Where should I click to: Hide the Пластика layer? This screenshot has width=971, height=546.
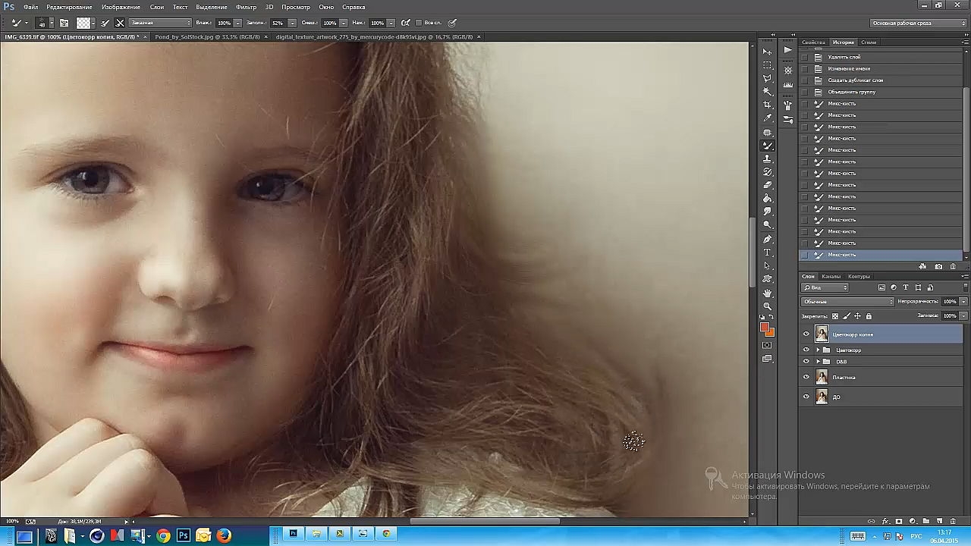(x=806, y=377)
